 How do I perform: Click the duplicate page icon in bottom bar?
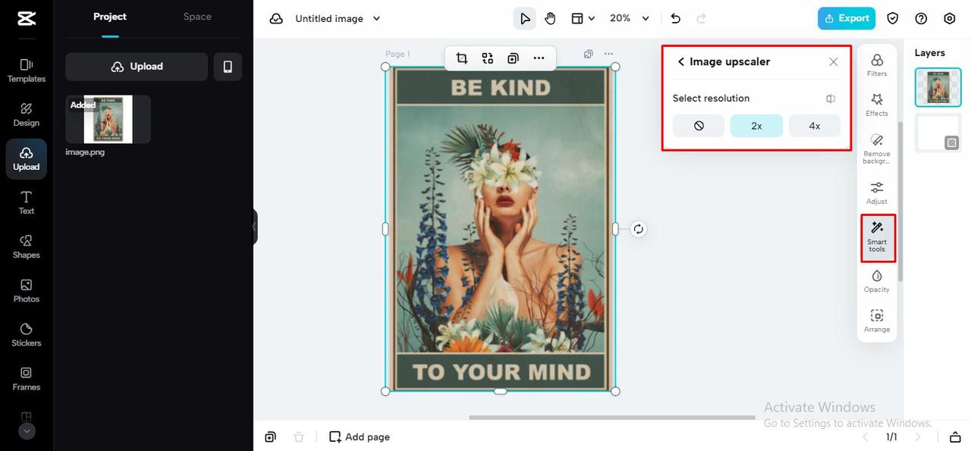coord(271,437)
